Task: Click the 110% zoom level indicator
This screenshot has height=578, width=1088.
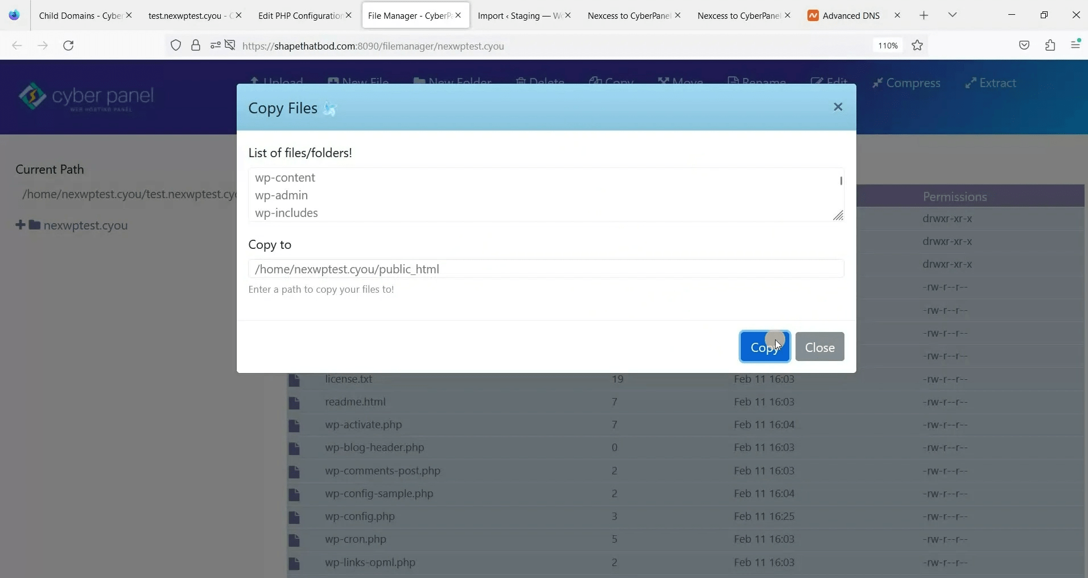Action: click(888, 46)
